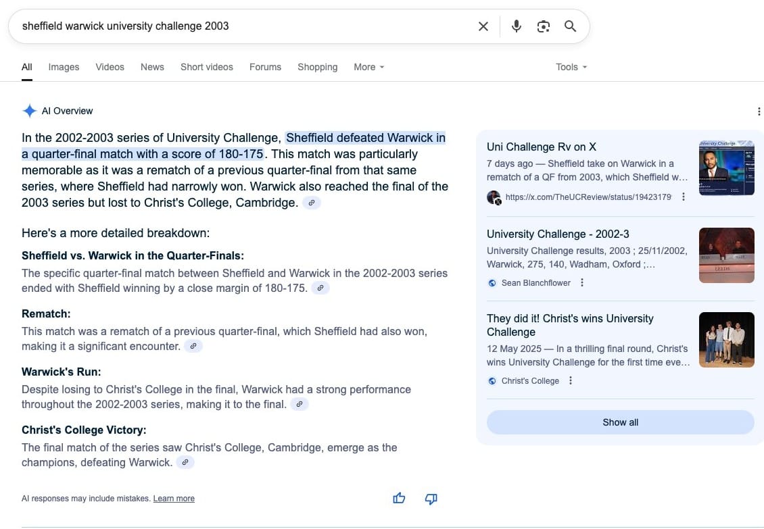Open the AI Overview three-dot options menu
This screenshot has width=764, height=529.
[x=759, y=111]
